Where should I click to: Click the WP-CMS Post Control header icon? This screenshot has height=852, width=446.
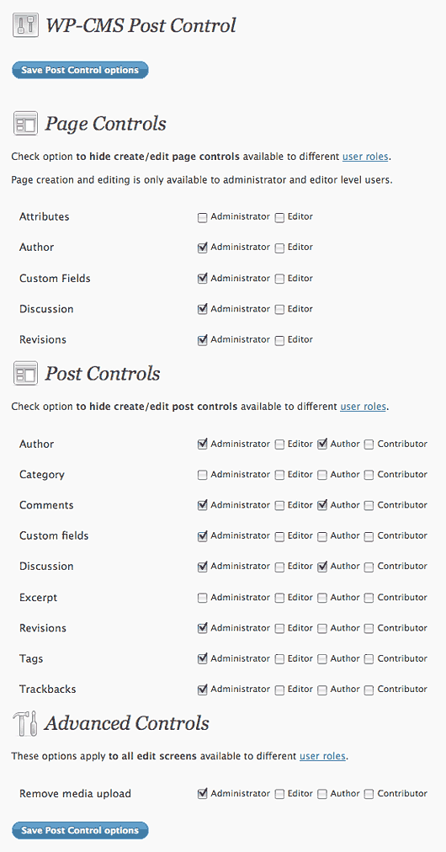[x=25, y=25]
